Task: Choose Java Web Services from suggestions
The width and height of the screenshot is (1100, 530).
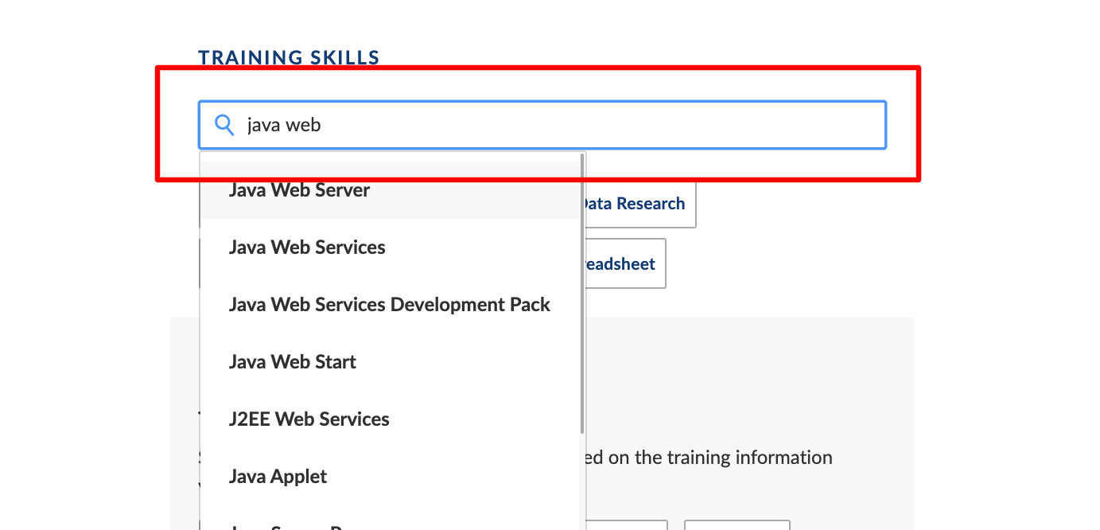Action: tap(391, 247)
